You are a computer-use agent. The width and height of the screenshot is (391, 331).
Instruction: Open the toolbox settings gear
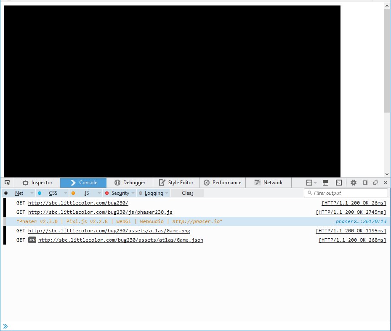tap(354, 183)
